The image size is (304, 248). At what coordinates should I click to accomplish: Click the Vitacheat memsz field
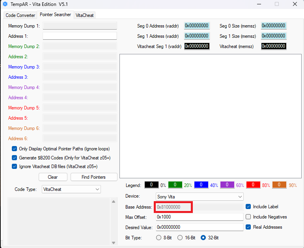pos(274,46)
